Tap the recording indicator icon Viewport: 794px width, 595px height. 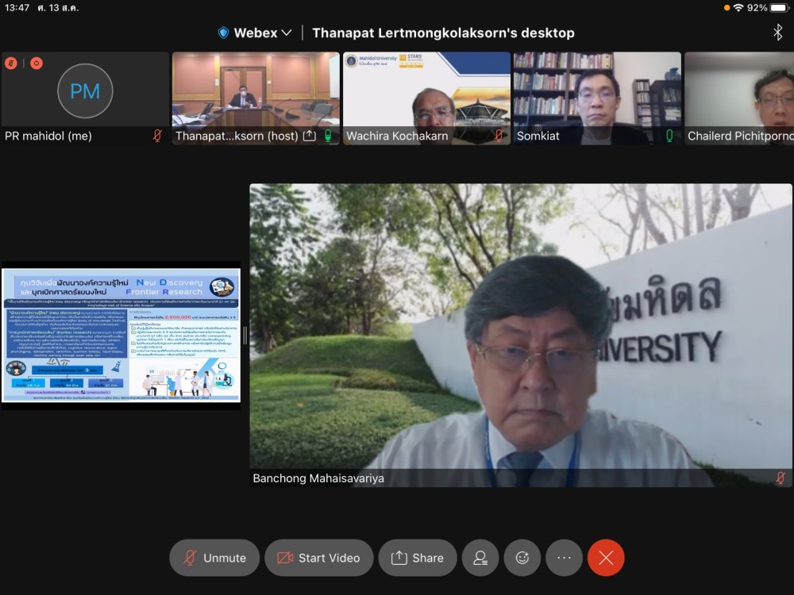click(36, 63)
